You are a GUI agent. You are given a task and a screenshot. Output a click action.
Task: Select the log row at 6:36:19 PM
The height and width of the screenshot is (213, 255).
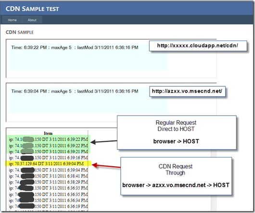(48, 206)
